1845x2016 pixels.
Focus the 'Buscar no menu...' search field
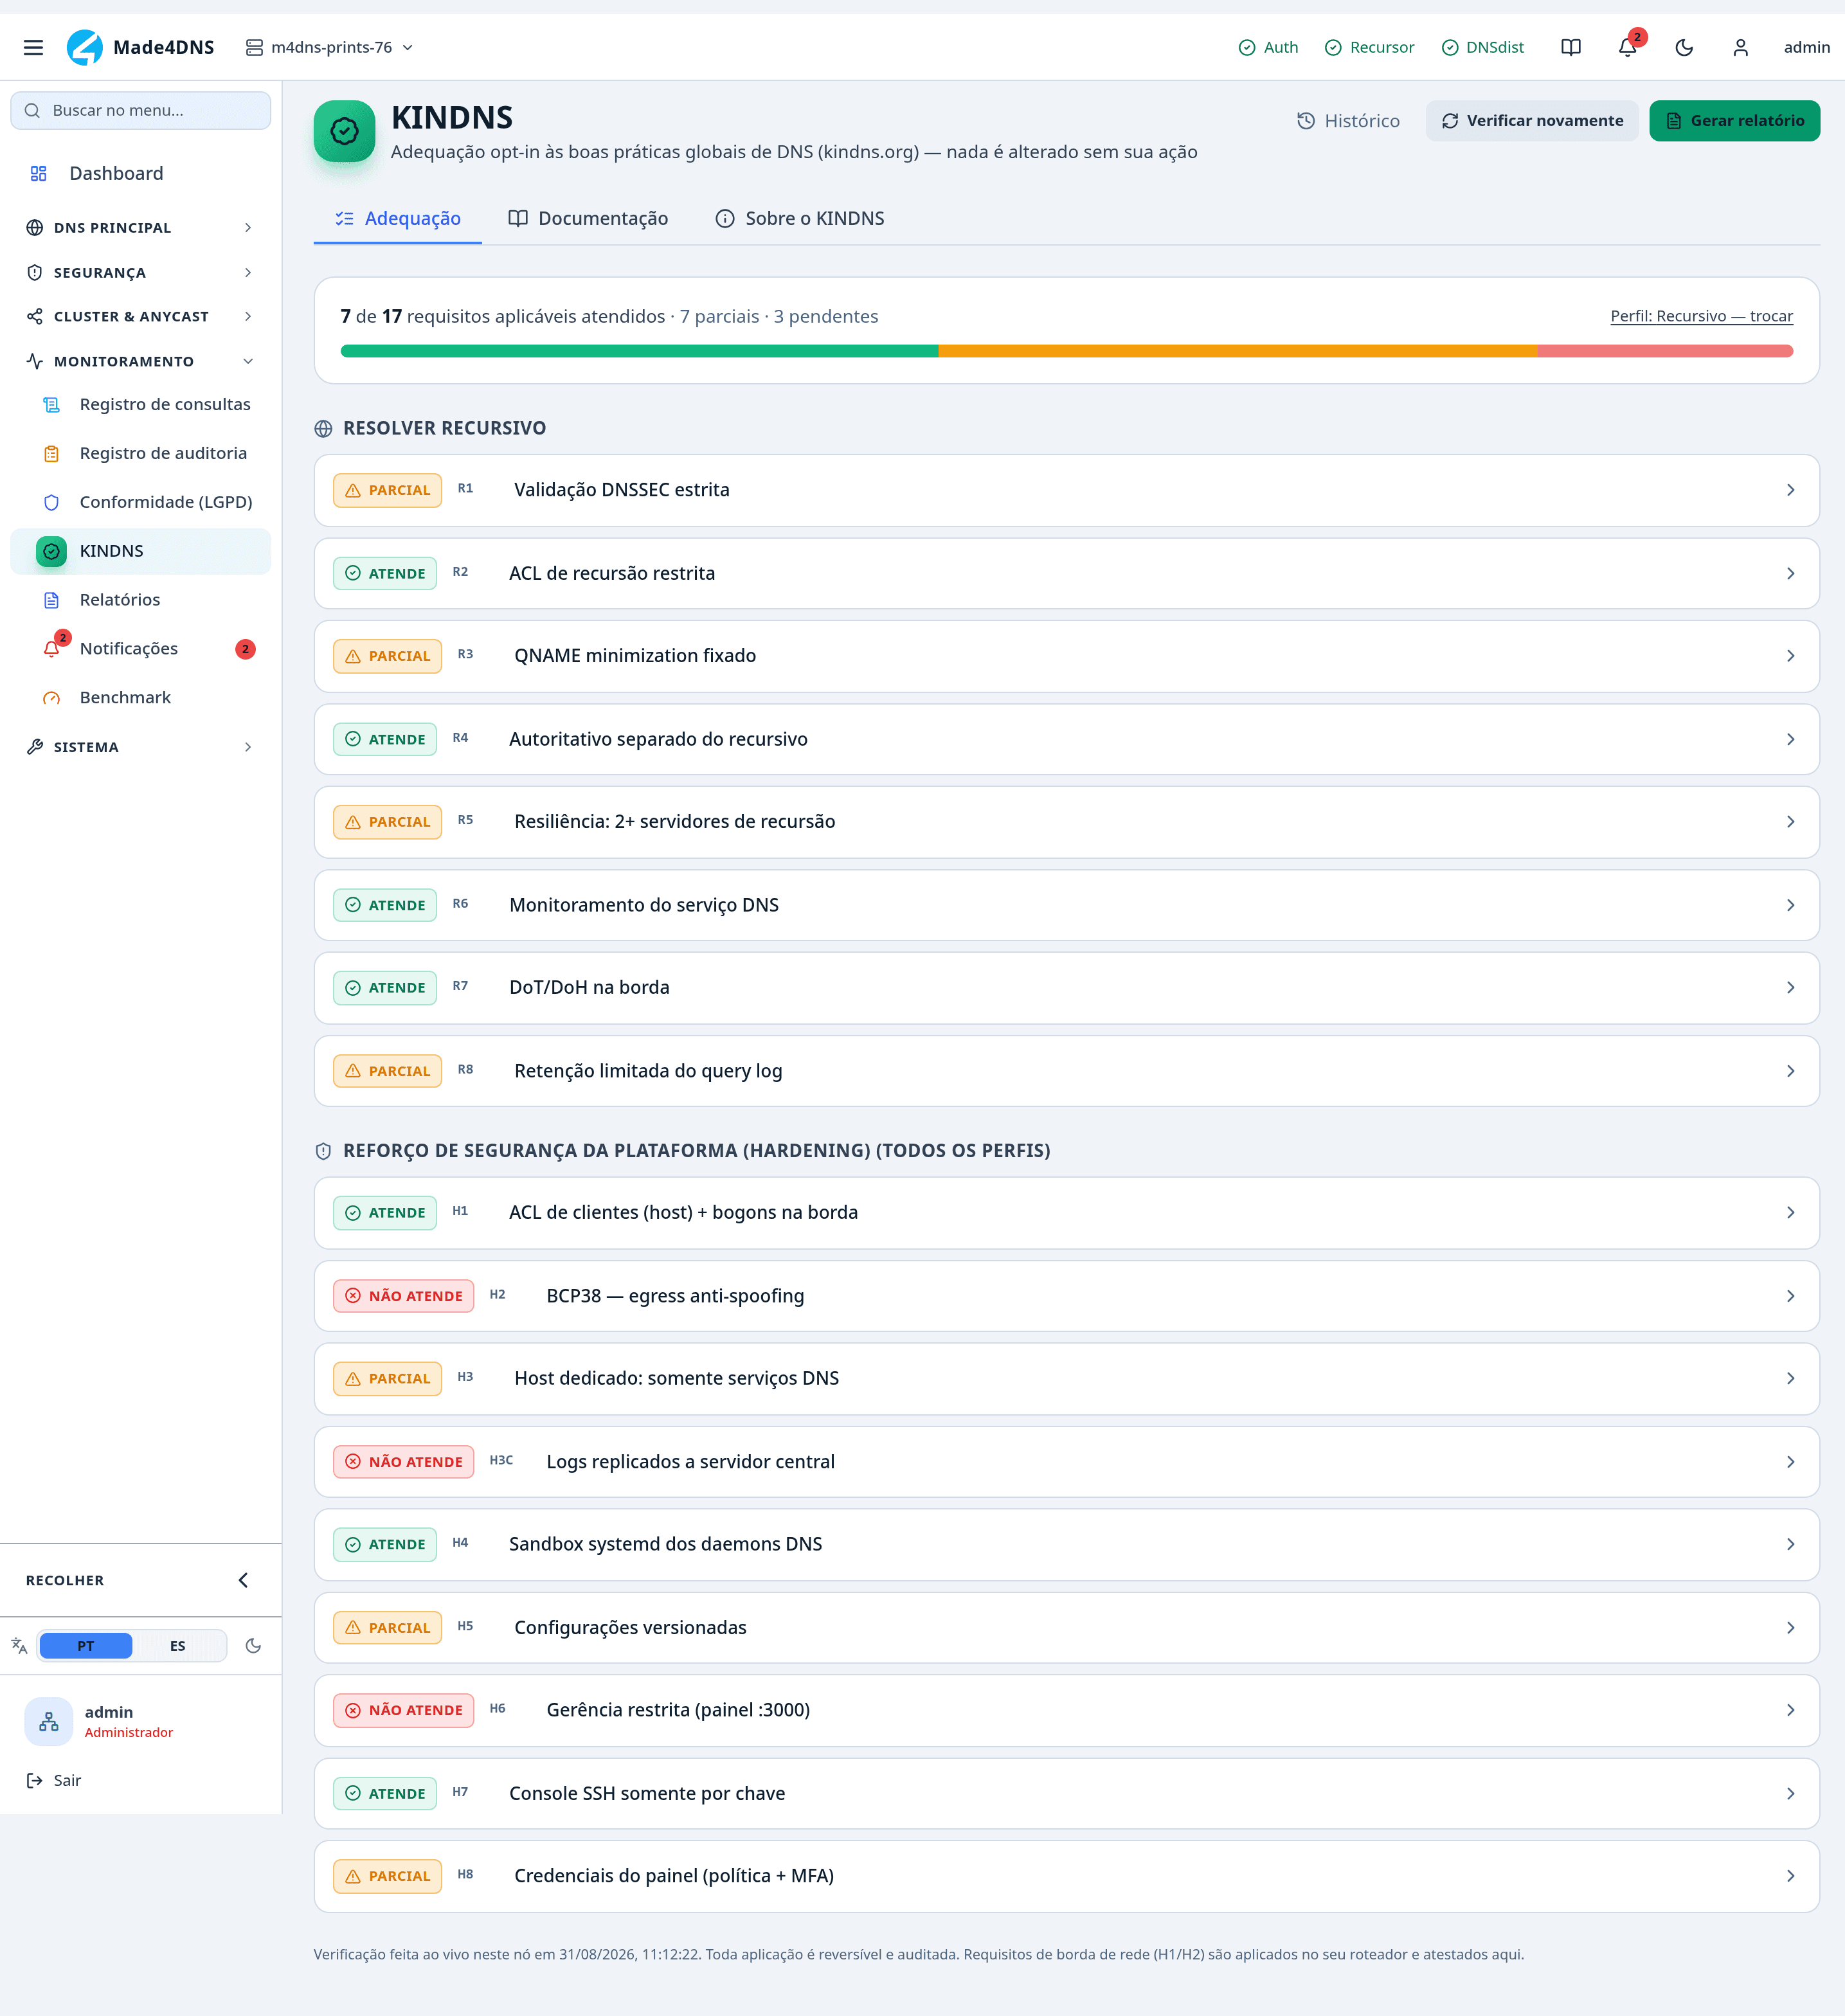click(141, 110)
